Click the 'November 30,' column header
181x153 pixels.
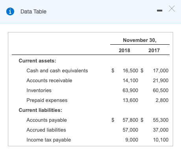pyautogui.click(x=140, y=40)
